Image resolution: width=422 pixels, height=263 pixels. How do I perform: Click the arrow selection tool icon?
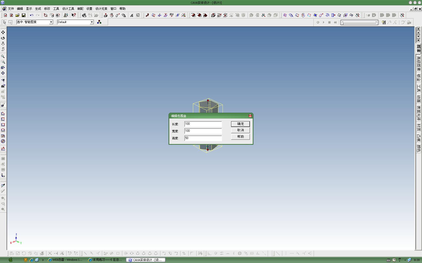(x=5, y=22)
